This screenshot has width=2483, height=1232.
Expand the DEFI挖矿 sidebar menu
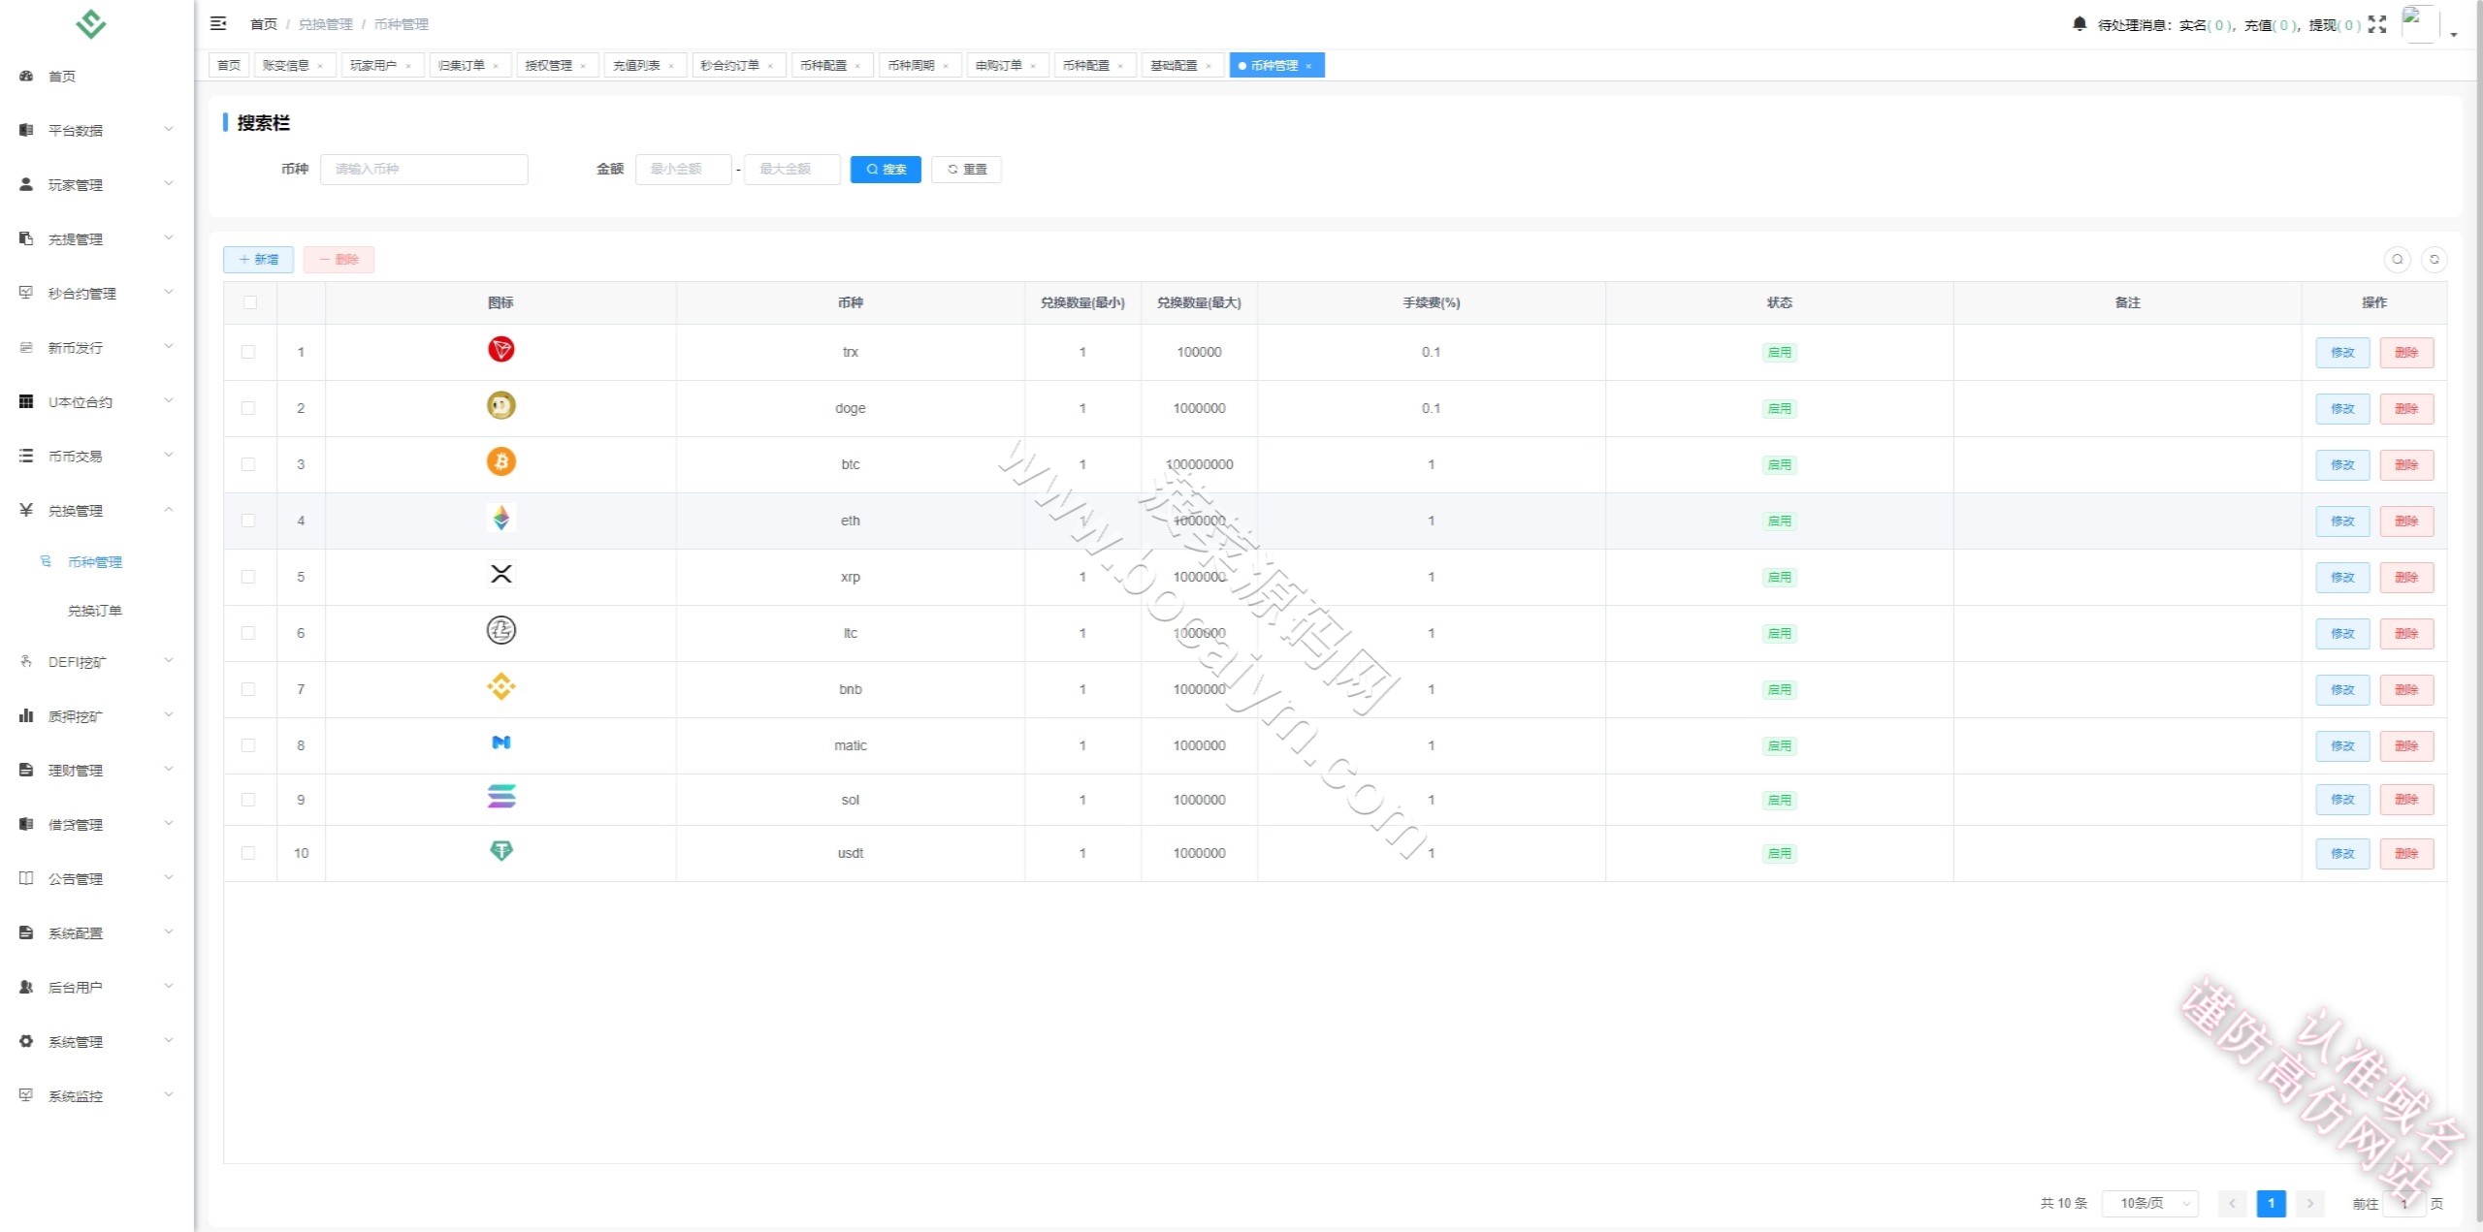97,662
